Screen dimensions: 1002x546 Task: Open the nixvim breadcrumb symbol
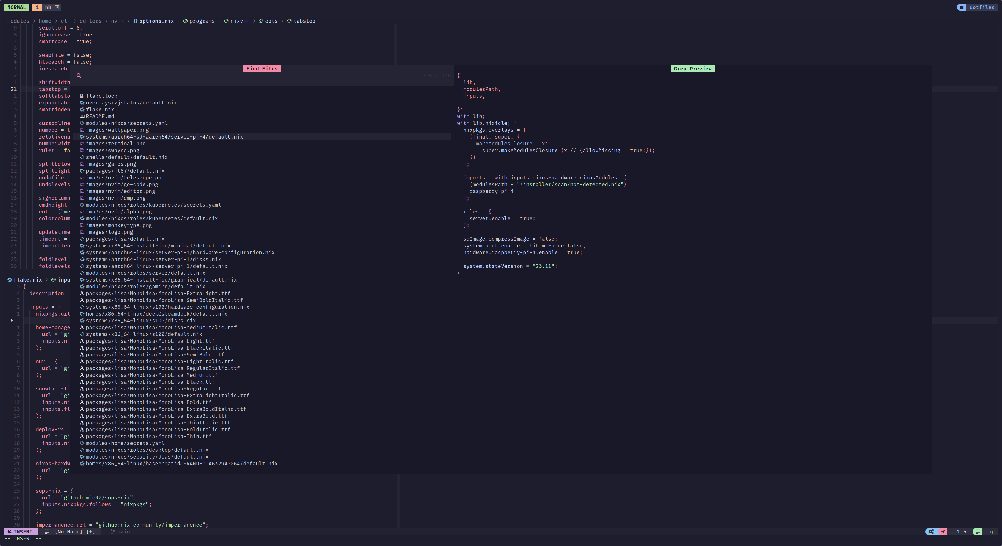239,21
